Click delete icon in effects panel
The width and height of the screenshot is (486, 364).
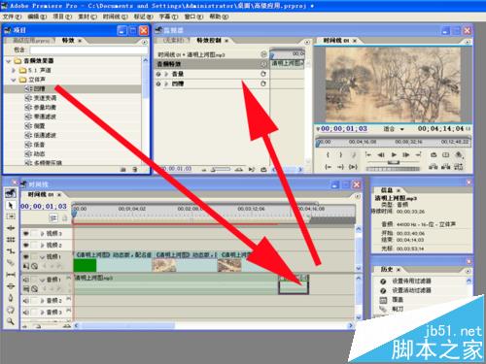point(135,169)
